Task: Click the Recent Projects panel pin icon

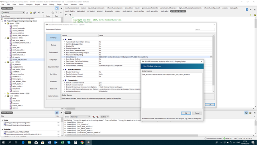Action: [x=57, y=113]
